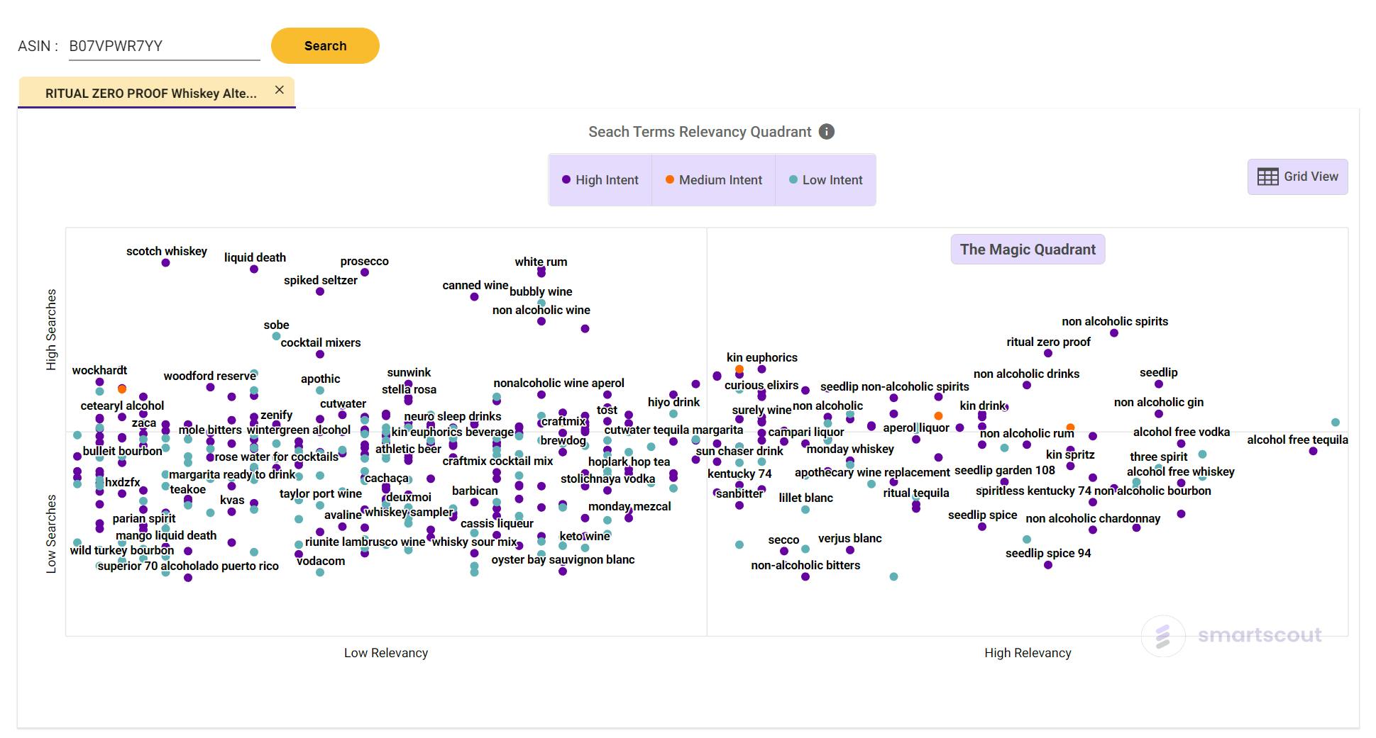
Task: Click the "non alcoholic wine" label
Action: (541, 310)
